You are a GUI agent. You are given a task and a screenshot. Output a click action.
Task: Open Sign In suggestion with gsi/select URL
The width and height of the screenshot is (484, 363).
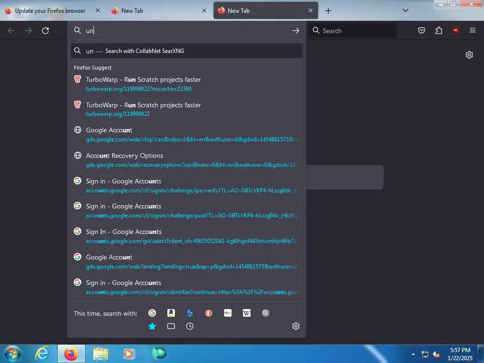pos(187,236)
